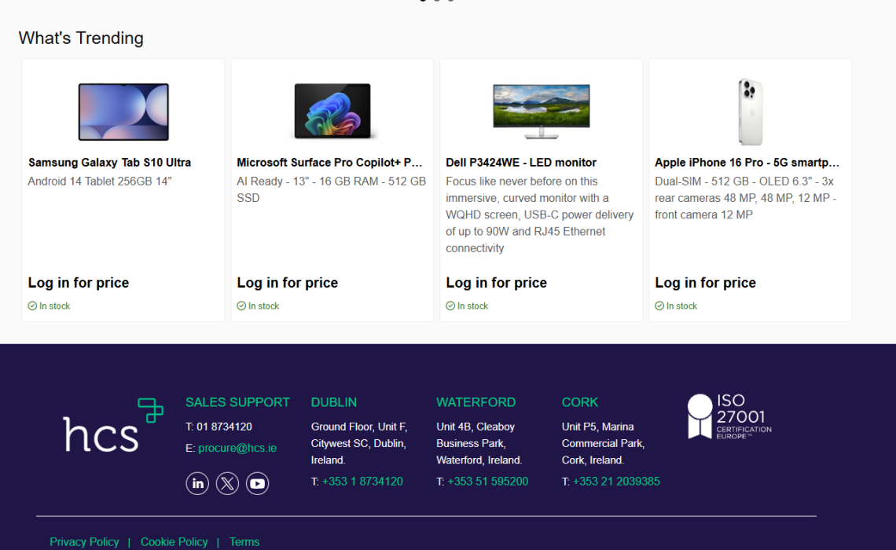Click the Surface Pro in-stock check icon
The height and width of the screenshot is (550, 896).
[242, 306]
